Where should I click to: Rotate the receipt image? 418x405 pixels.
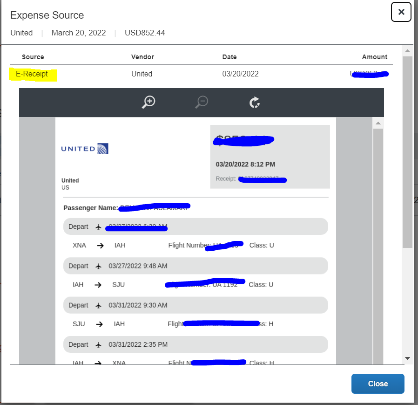255,102
